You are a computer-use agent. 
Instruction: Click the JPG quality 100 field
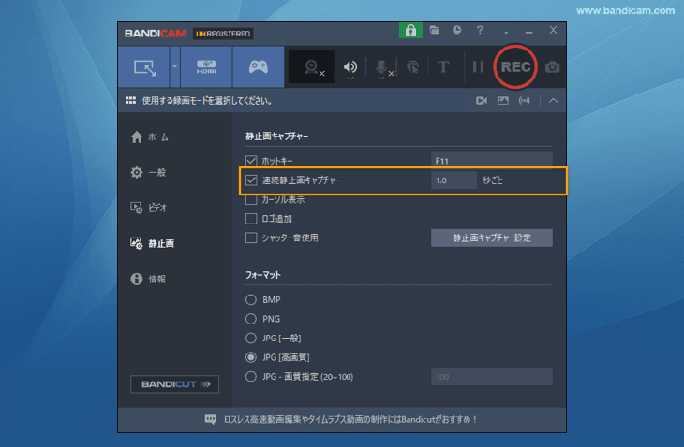pyautogui.click(x=492, y=377)
